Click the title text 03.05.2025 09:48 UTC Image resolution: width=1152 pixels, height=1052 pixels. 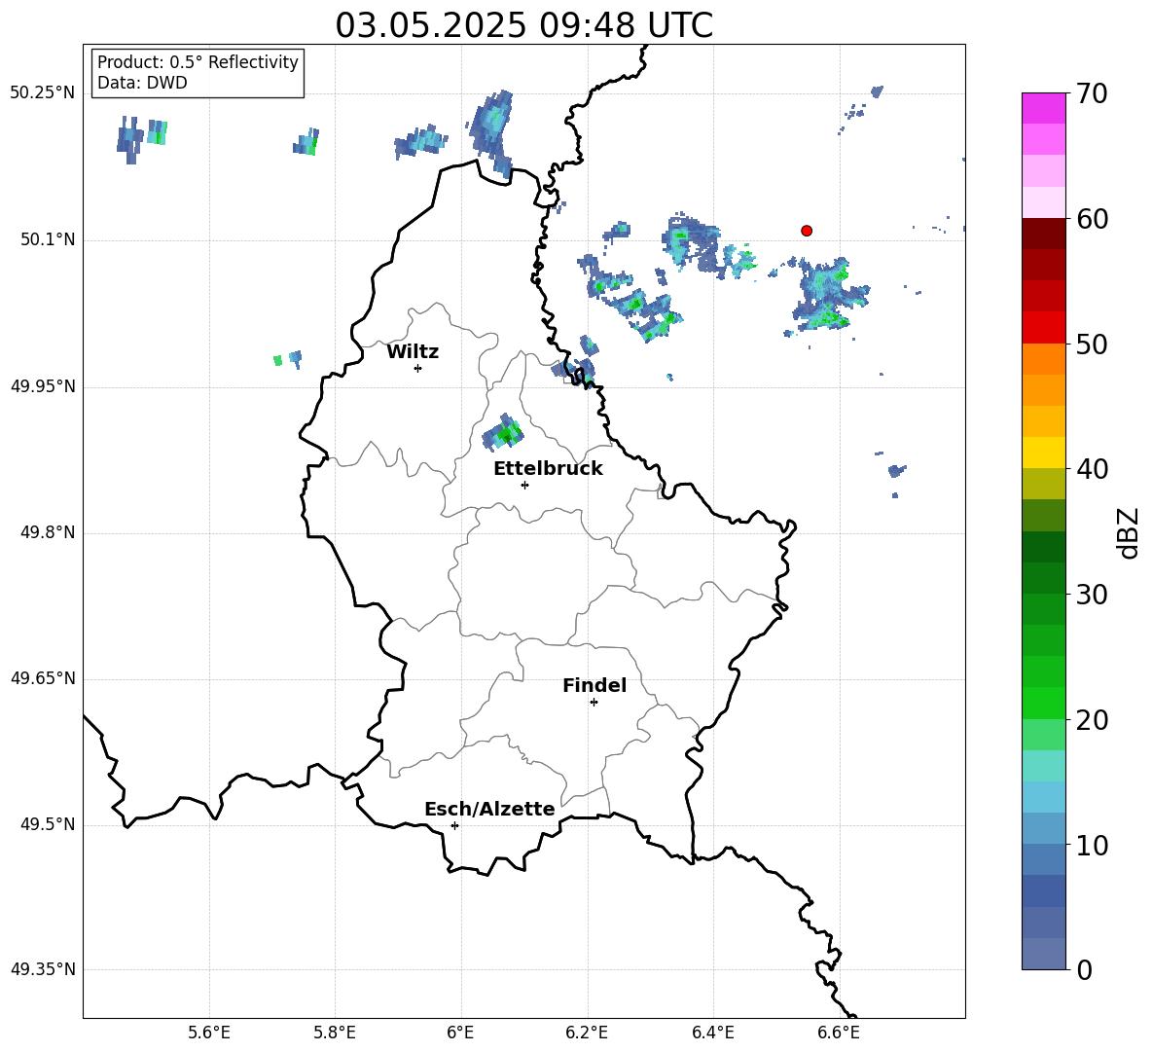tap(523, 25)
